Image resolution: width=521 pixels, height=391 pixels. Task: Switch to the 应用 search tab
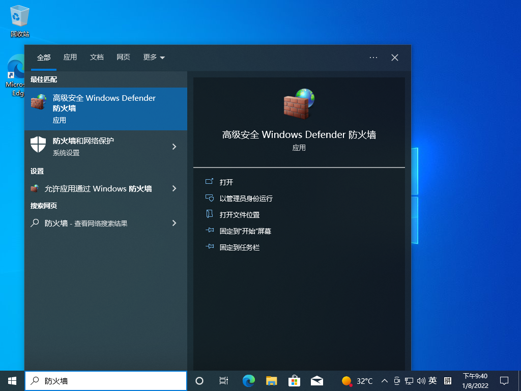coord(70,58)
